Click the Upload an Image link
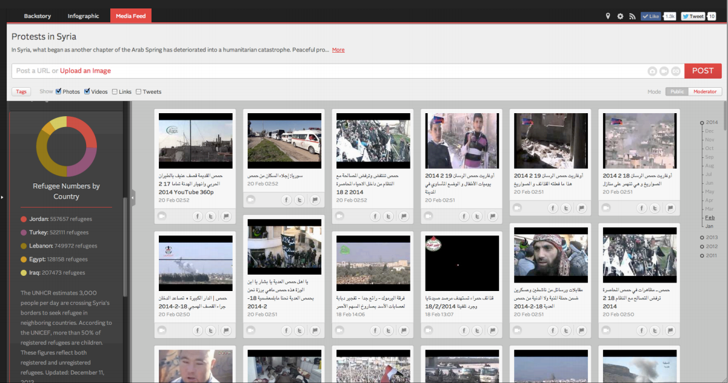This screenshot has height=383, width=728. click(85, 71)
